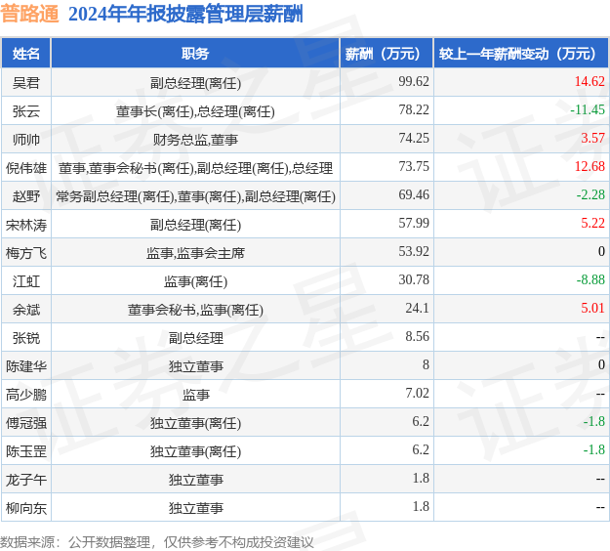Image resolution: width=610 pixels, height=551 pixels.
Task: Click the red change value 3.57
Action: [593, 138]
